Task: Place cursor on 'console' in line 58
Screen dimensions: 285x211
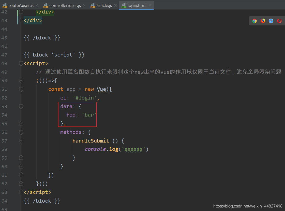Action: pyautogui.click(x=95, y=149)
